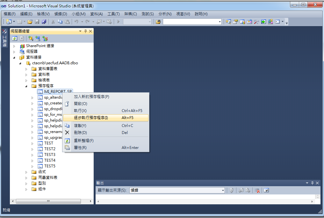Image resolution: width=324 pixels, height=218 pixels.
Task: Pin the Server Explorer panel
Action: pyautogui.click(x=85, y=32)
